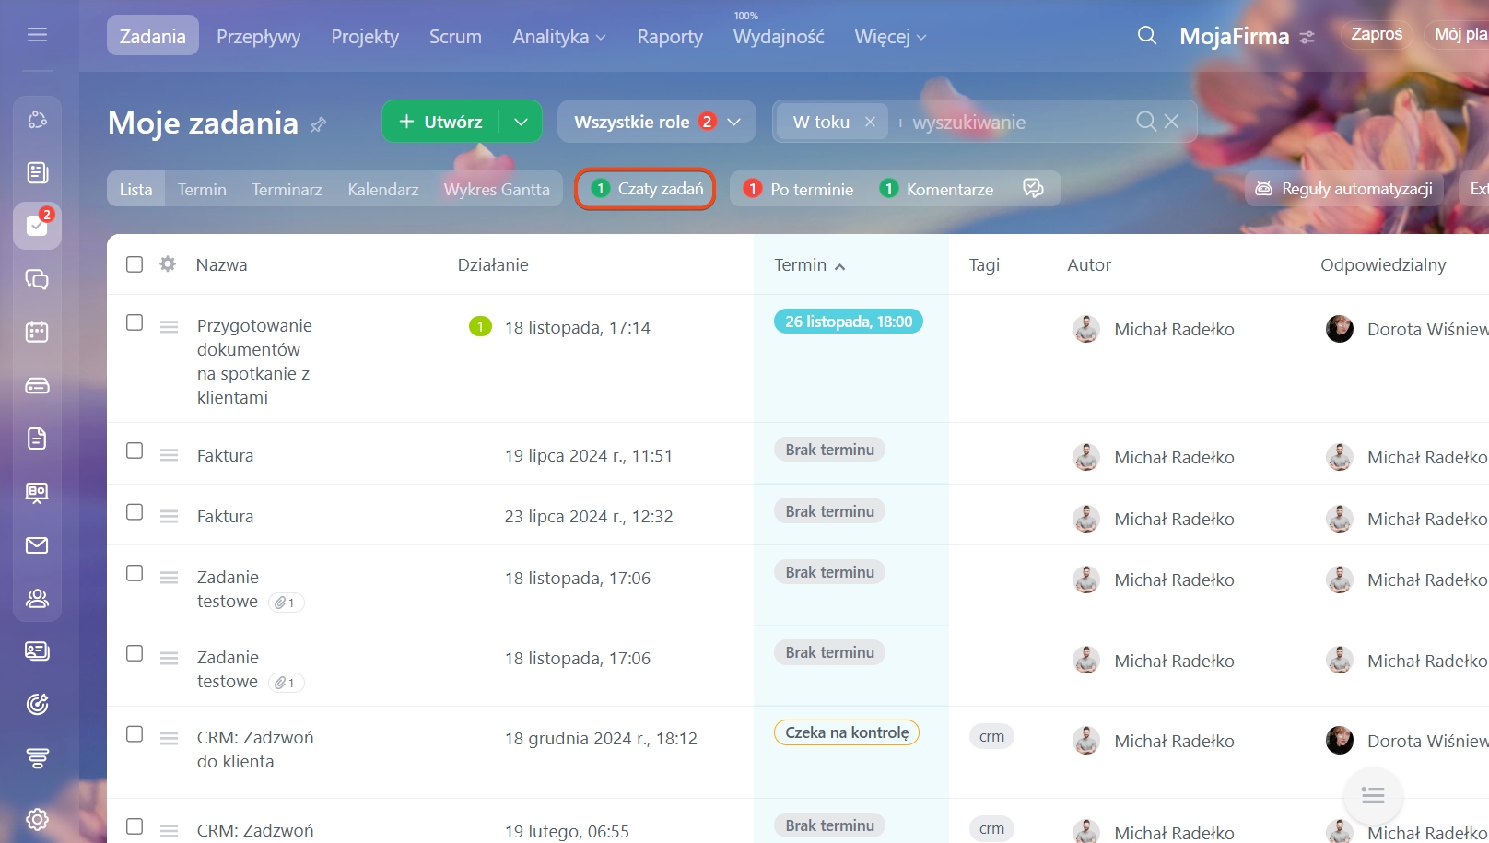Remove the W toku filter chip
This screenshot has height=843, width=1489.
pyautogui.click(x=870, y=122)
